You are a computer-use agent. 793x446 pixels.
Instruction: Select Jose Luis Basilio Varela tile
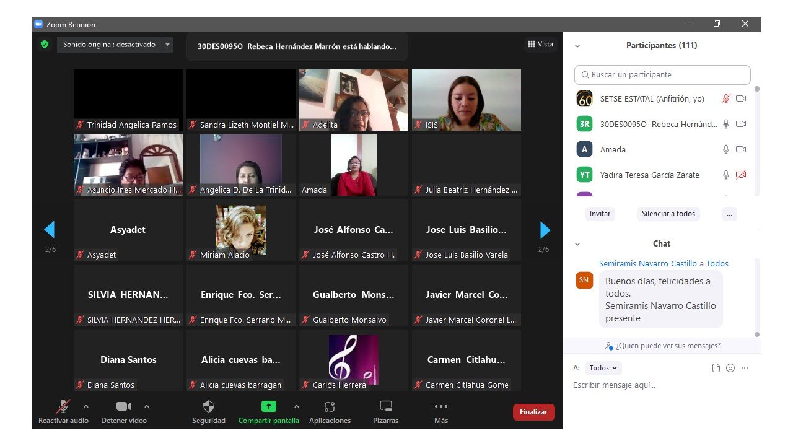coord(467,230)
